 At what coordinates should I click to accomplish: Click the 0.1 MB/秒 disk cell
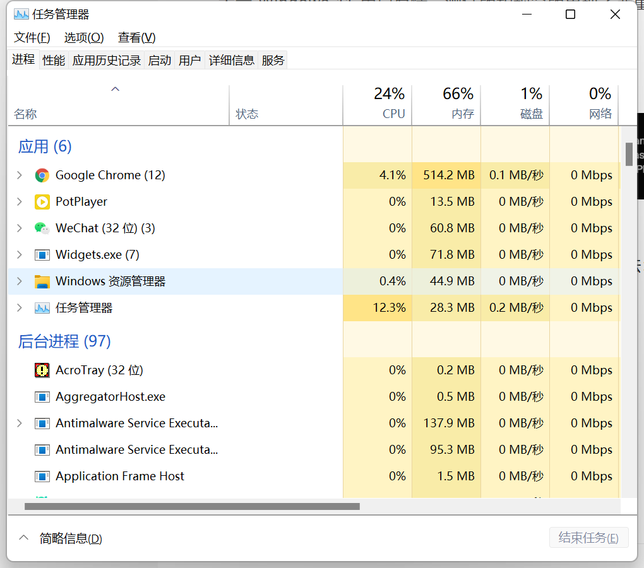pos(515,175)
